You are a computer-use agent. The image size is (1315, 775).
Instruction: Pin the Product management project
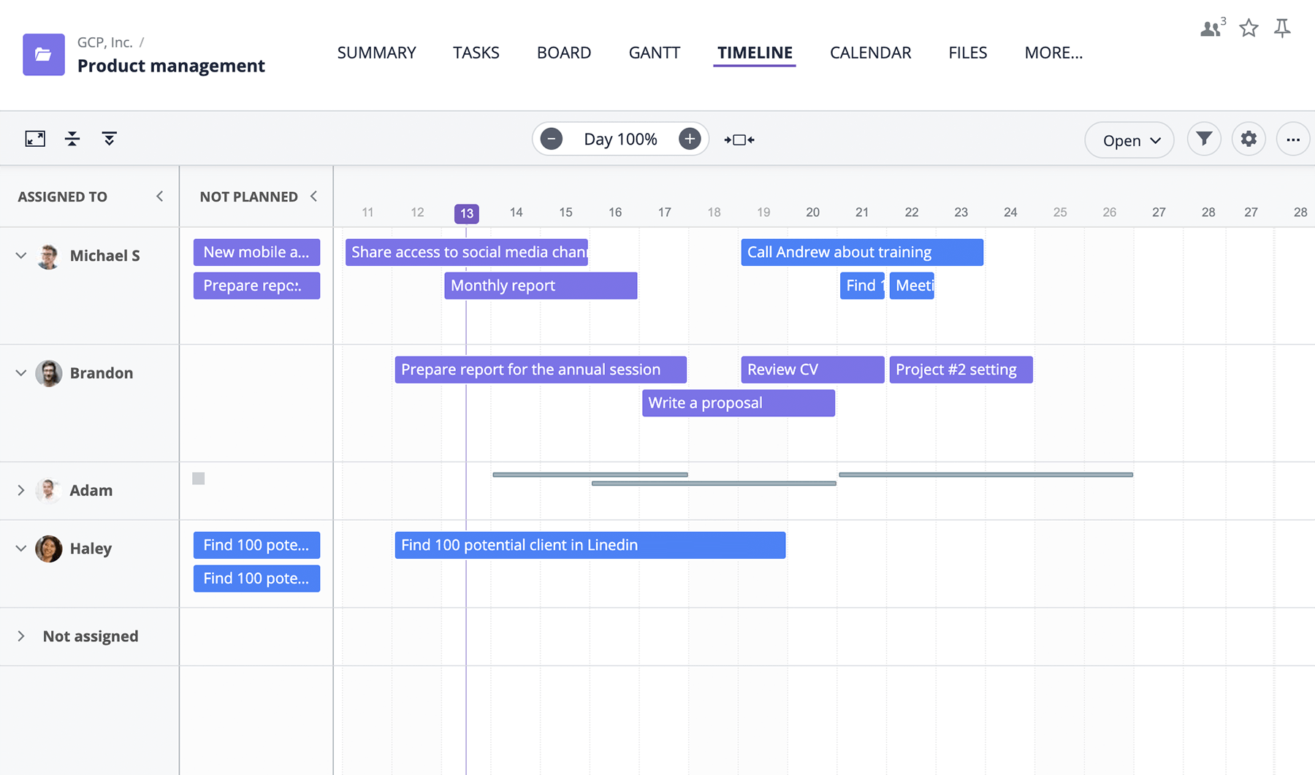click(x=1282, y=28)
